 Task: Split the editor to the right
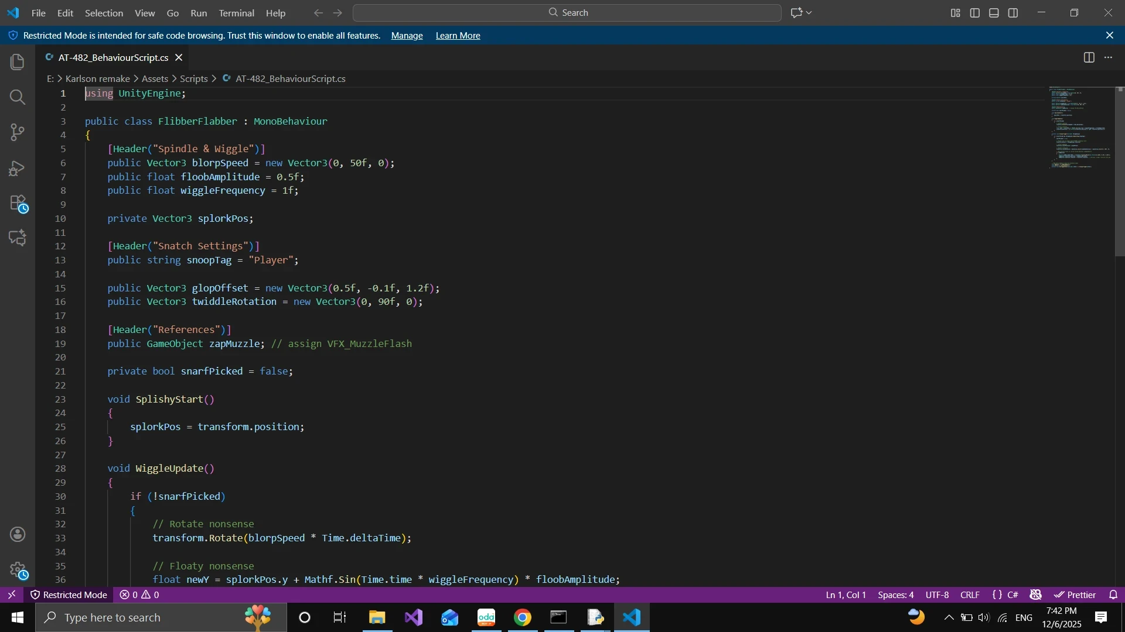tap(1089, 57)
